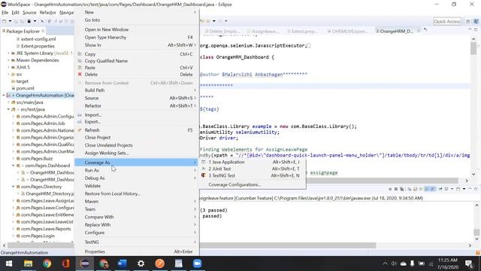Collapse the src/test/java folder

tap(8, 109)
